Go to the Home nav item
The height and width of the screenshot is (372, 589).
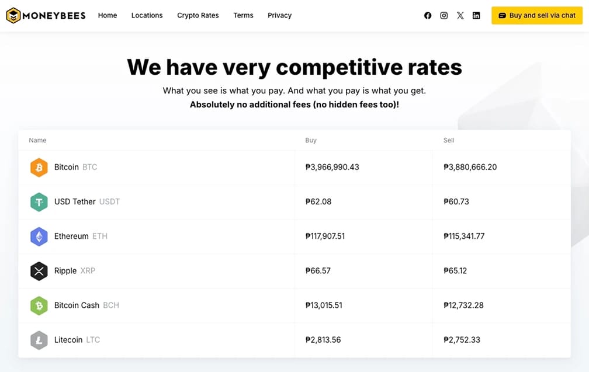coord(108,15)
